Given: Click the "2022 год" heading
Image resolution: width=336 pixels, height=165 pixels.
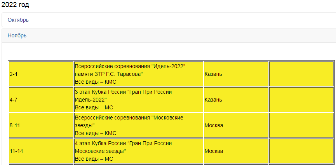Looking at the screenshot, I should 16,5.
